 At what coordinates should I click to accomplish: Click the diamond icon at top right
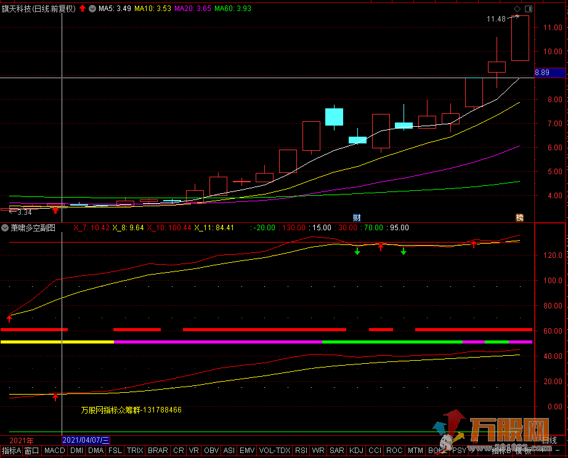coord(517,9)
